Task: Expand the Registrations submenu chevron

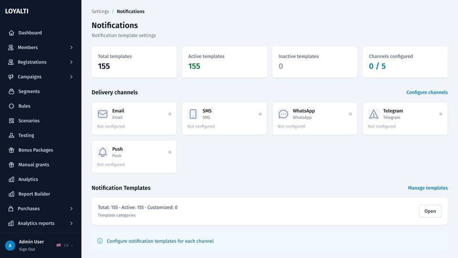Action: [x=71, y=62]
